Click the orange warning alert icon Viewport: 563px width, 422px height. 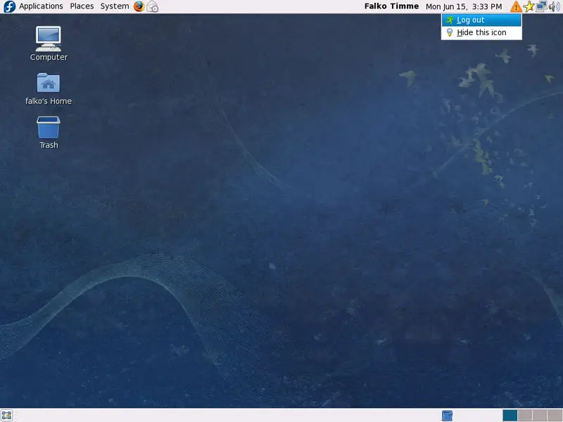(x=516, y=6)
